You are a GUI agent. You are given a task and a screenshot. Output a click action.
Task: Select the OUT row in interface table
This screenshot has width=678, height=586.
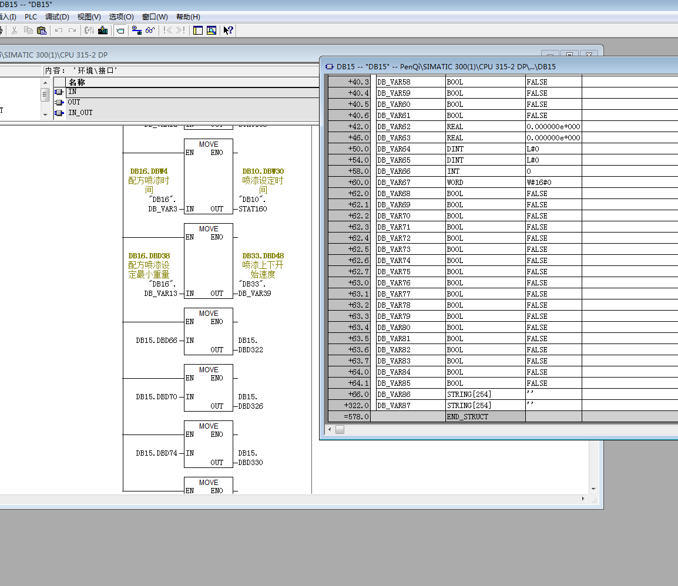tap(193, 102)
